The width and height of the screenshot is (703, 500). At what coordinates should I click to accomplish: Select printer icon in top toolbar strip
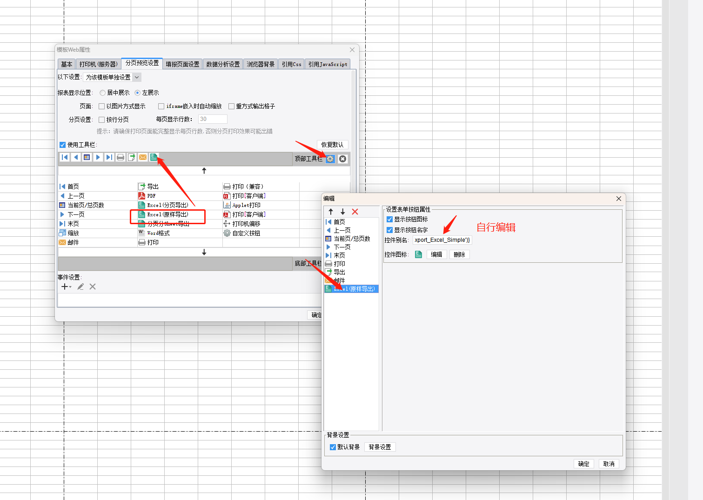[x=121, y=157]
